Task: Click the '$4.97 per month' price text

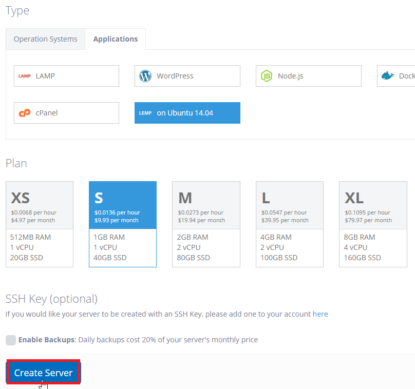Action: click(x=33, y=220)
